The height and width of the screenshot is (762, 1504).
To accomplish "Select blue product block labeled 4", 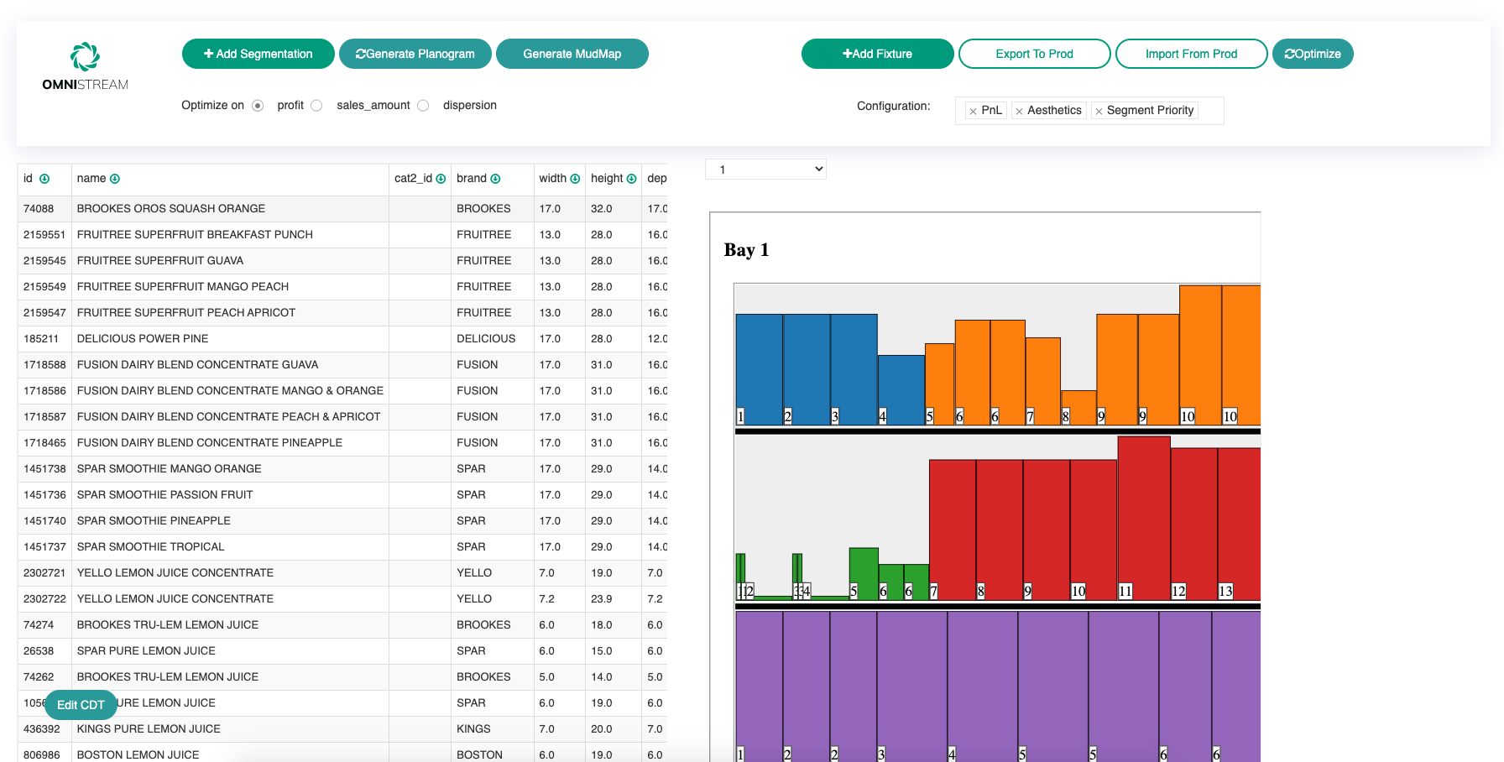I will pyautogui.click(x=901, y=390).
